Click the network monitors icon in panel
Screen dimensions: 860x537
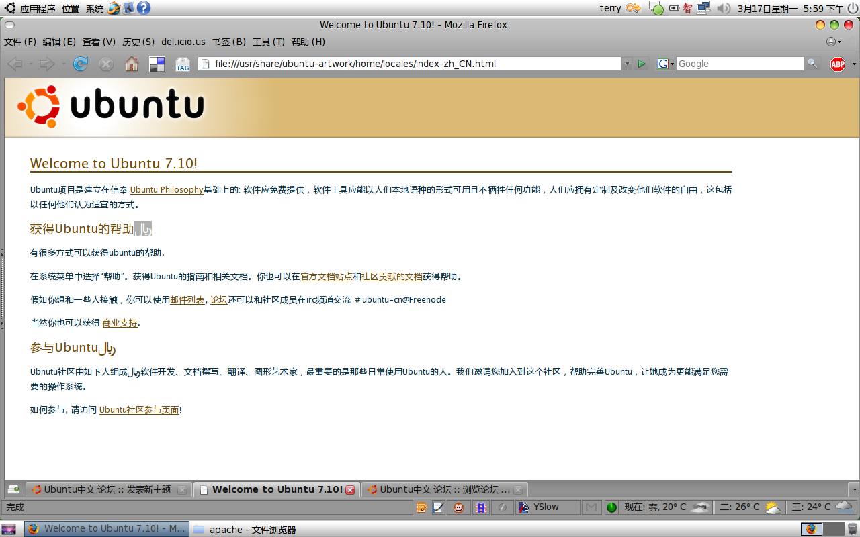click(703, 8)
